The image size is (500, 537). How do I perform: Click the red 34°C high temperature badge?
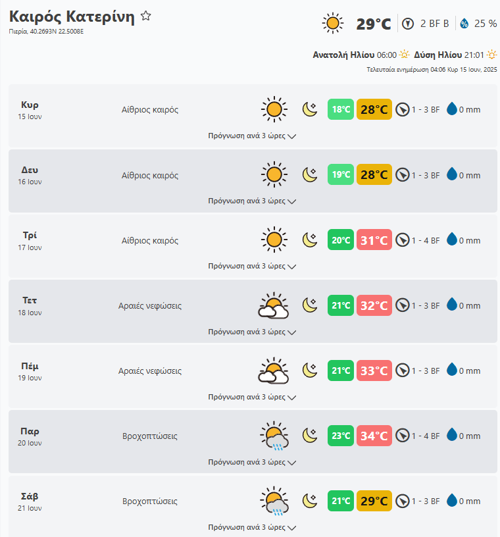(374, 436)
